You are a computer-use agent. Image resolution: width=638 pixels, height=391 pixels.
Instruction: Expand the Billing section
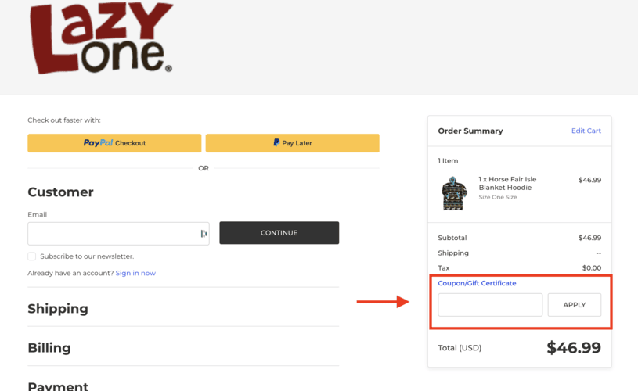click(x=49, y=348)
